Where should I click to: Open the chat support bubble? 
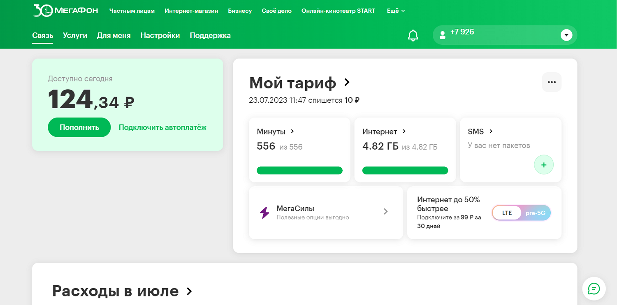pyautogui.click(x=594, y=289)
